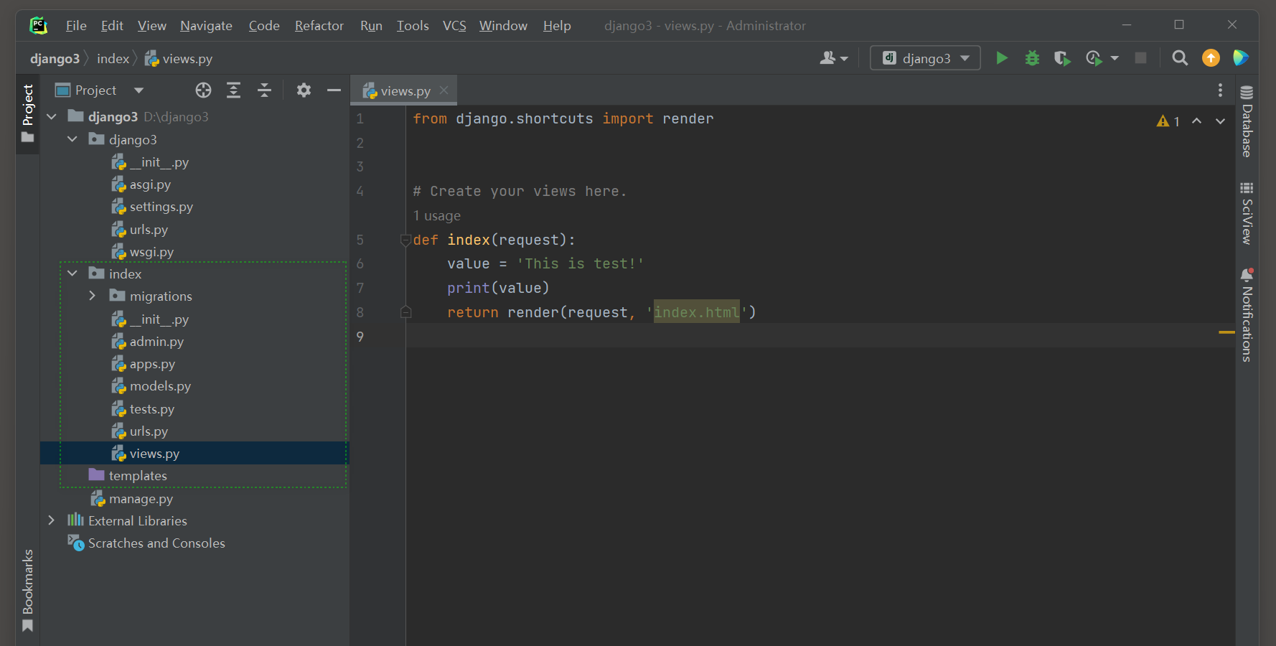
Task: Click the '1 usage' hint link
Action: (x=437, y=216)
